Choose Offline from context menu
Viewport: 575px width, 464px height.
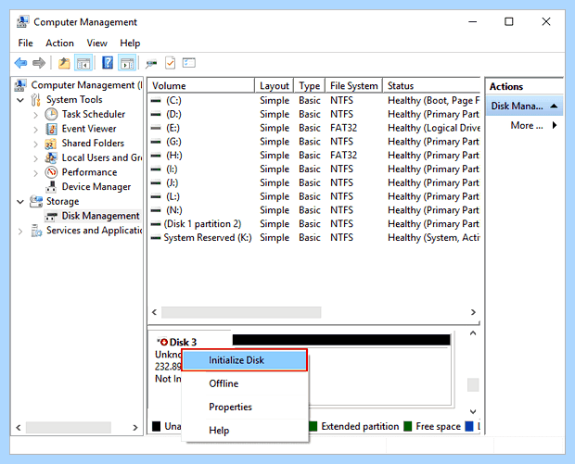(245, 383)
